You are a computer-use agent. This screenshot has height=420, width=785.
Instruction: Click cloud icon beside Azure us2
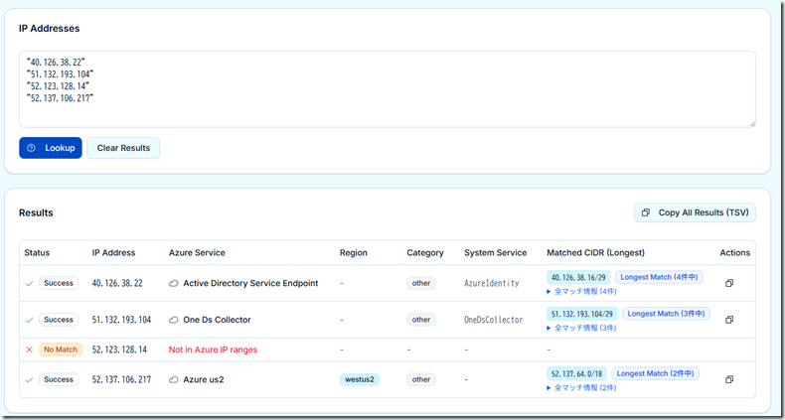[x=174, y=379]
